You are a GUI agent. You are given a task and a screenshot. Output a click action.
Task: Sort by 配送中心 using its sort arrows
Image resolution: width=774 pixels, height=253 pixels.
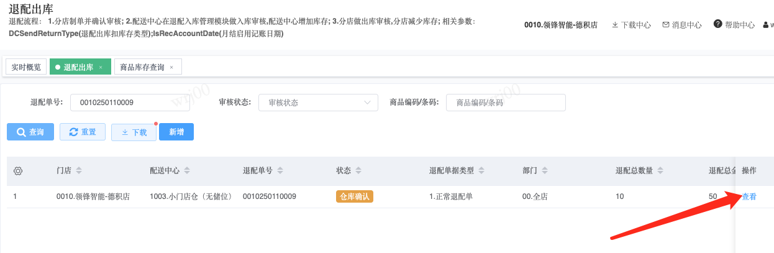coord(187,171)
